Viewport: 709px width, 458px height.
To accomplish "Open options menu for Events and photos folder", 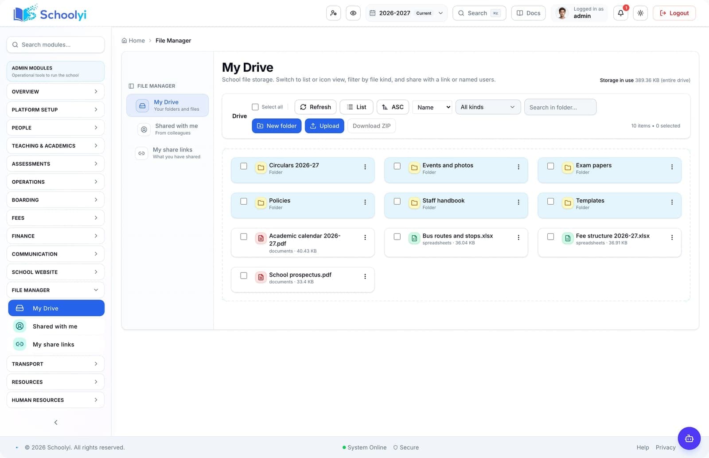I will click(518, 167).
